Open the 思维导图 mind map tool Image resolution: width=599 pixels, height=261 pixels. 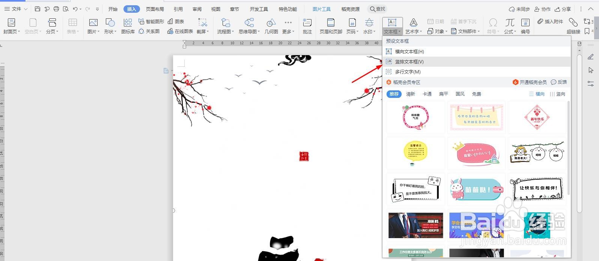(249, 26)
